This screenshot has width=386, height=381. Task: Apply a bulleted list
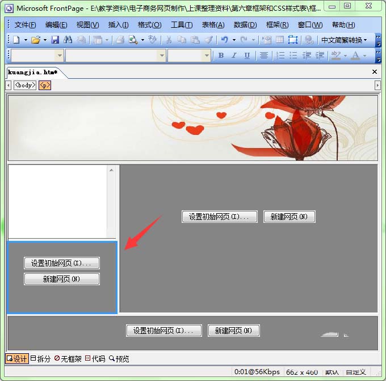click(293, 56)
